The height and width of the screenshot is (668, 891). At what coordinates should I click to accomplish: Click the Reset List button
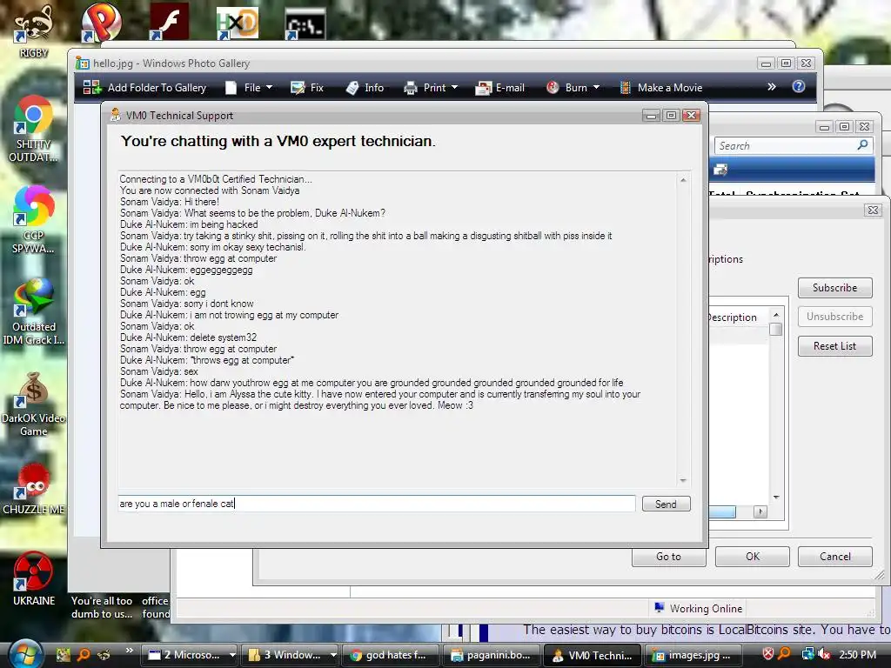[x=834, y=346]
